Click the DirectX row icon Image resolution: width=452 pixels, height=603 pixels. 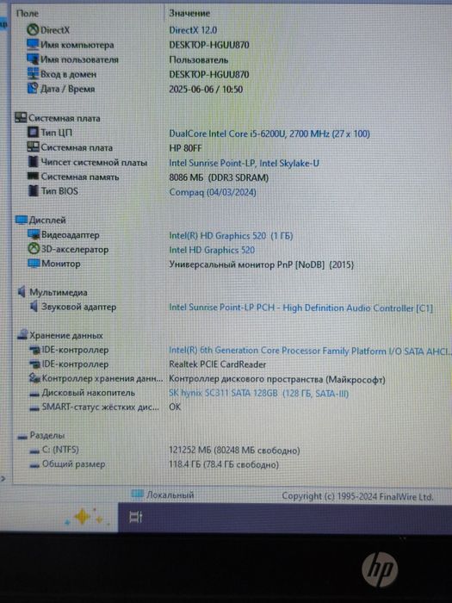33,29
